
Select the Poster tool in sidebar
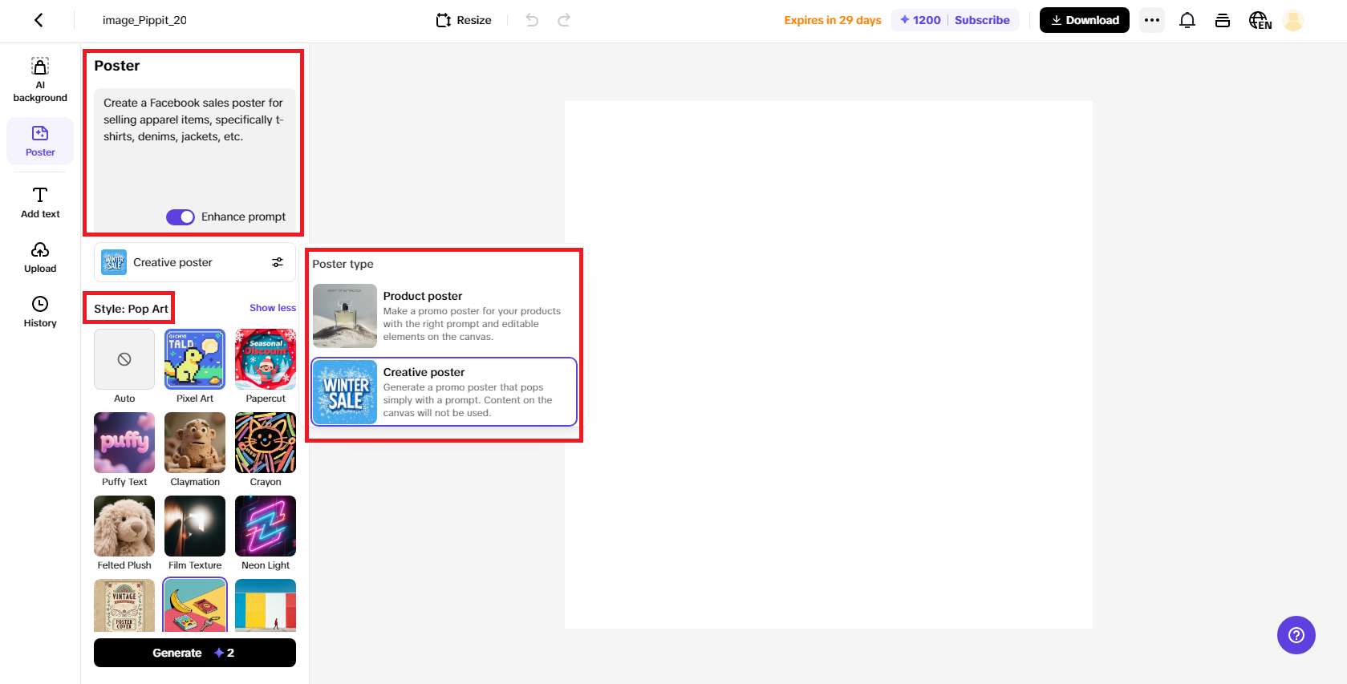(x=40, y=141)
